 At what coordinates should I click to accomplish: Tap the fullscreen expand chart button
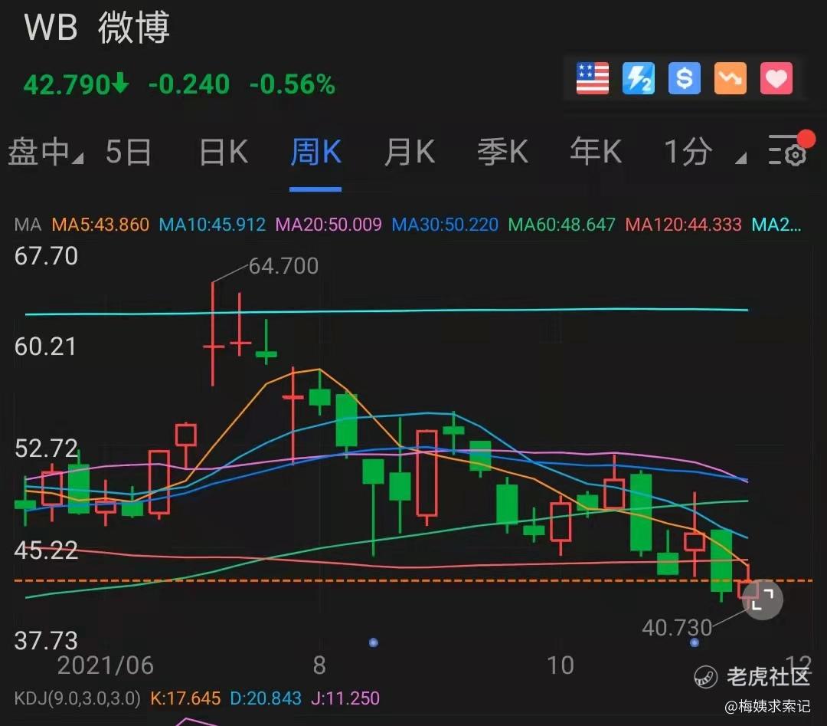(x=762, y=600)
